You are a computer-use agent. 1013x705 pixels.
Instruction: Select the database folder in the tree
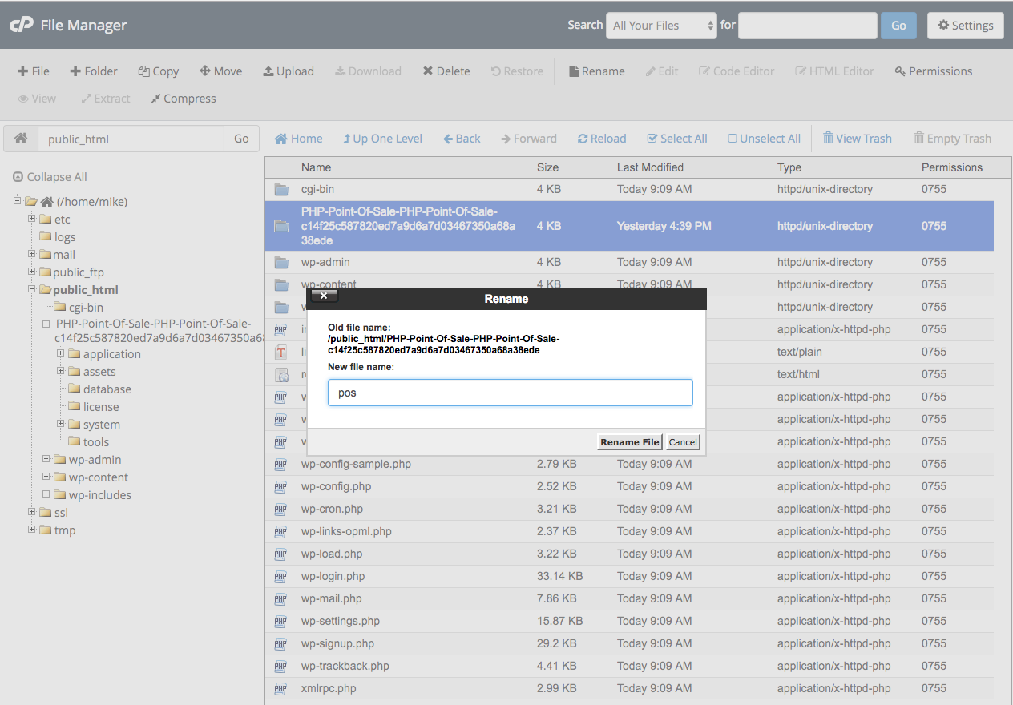pyautogui.click(x=107, y=389)
